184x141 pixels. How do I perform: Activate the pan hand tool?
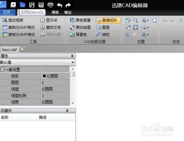pyautogui.click(x=154, y=20)
